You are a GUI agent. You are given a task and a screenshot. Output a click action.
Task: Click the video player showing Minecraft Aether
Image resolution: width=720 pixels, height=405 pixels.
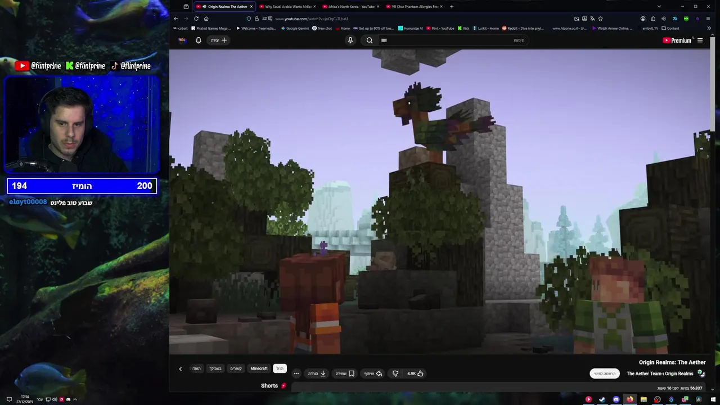tap(440, 201)
